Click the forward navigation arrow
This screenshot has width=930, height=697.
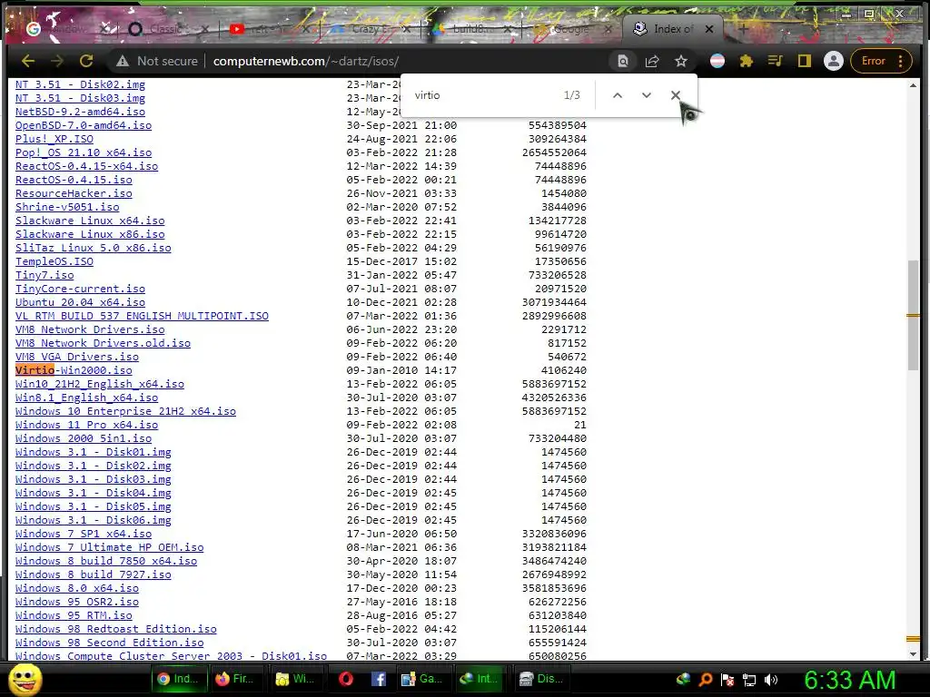tap(57, 61)
